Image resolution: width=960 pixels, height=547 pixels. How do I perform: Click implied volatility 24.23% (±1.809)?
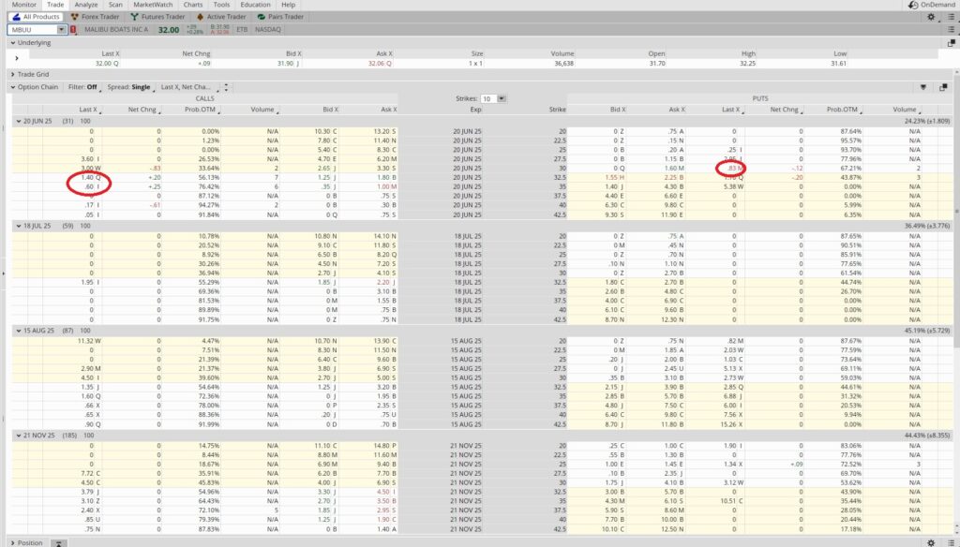[926, 121]
